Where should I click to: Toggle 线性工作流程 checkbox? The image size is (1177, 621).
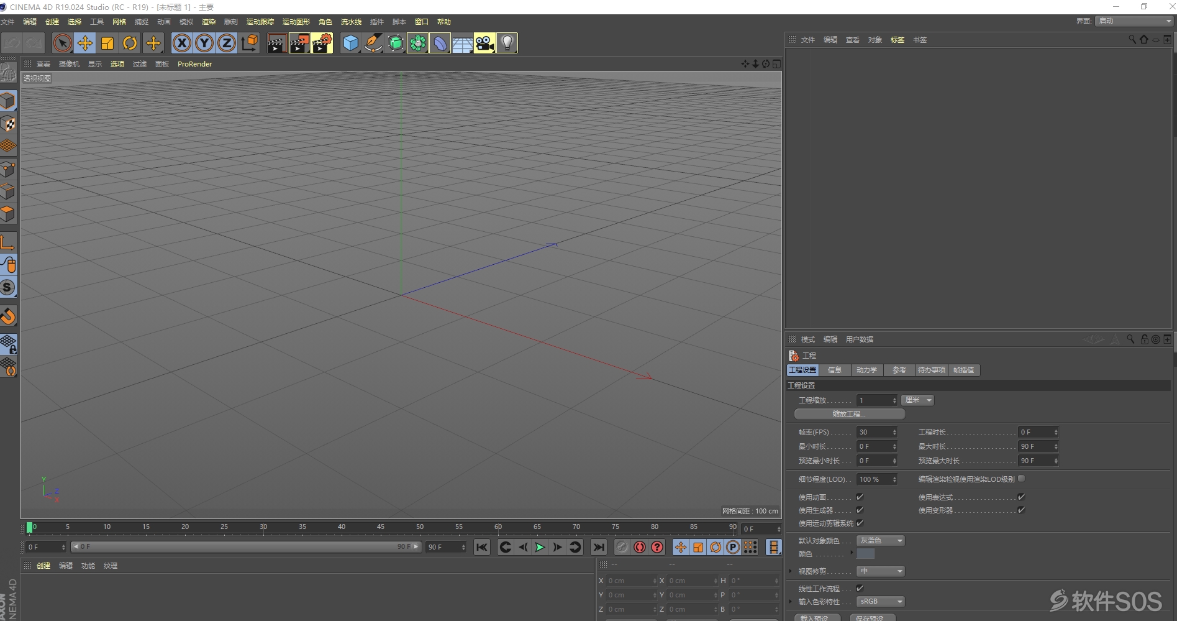pos(860,588)
